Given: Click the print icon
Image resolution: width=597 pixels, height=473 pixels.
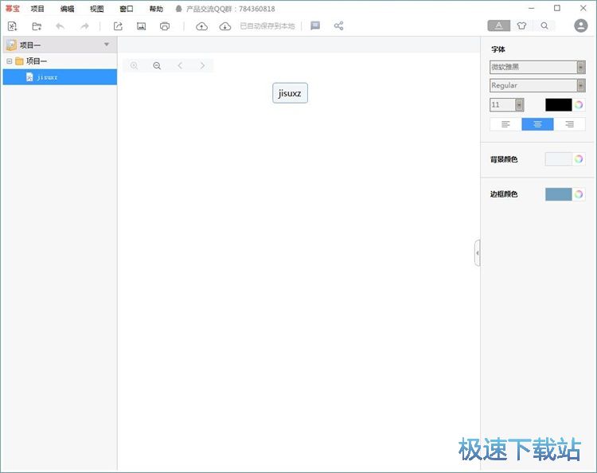Looking at the screenshot, I should point(165,26).
